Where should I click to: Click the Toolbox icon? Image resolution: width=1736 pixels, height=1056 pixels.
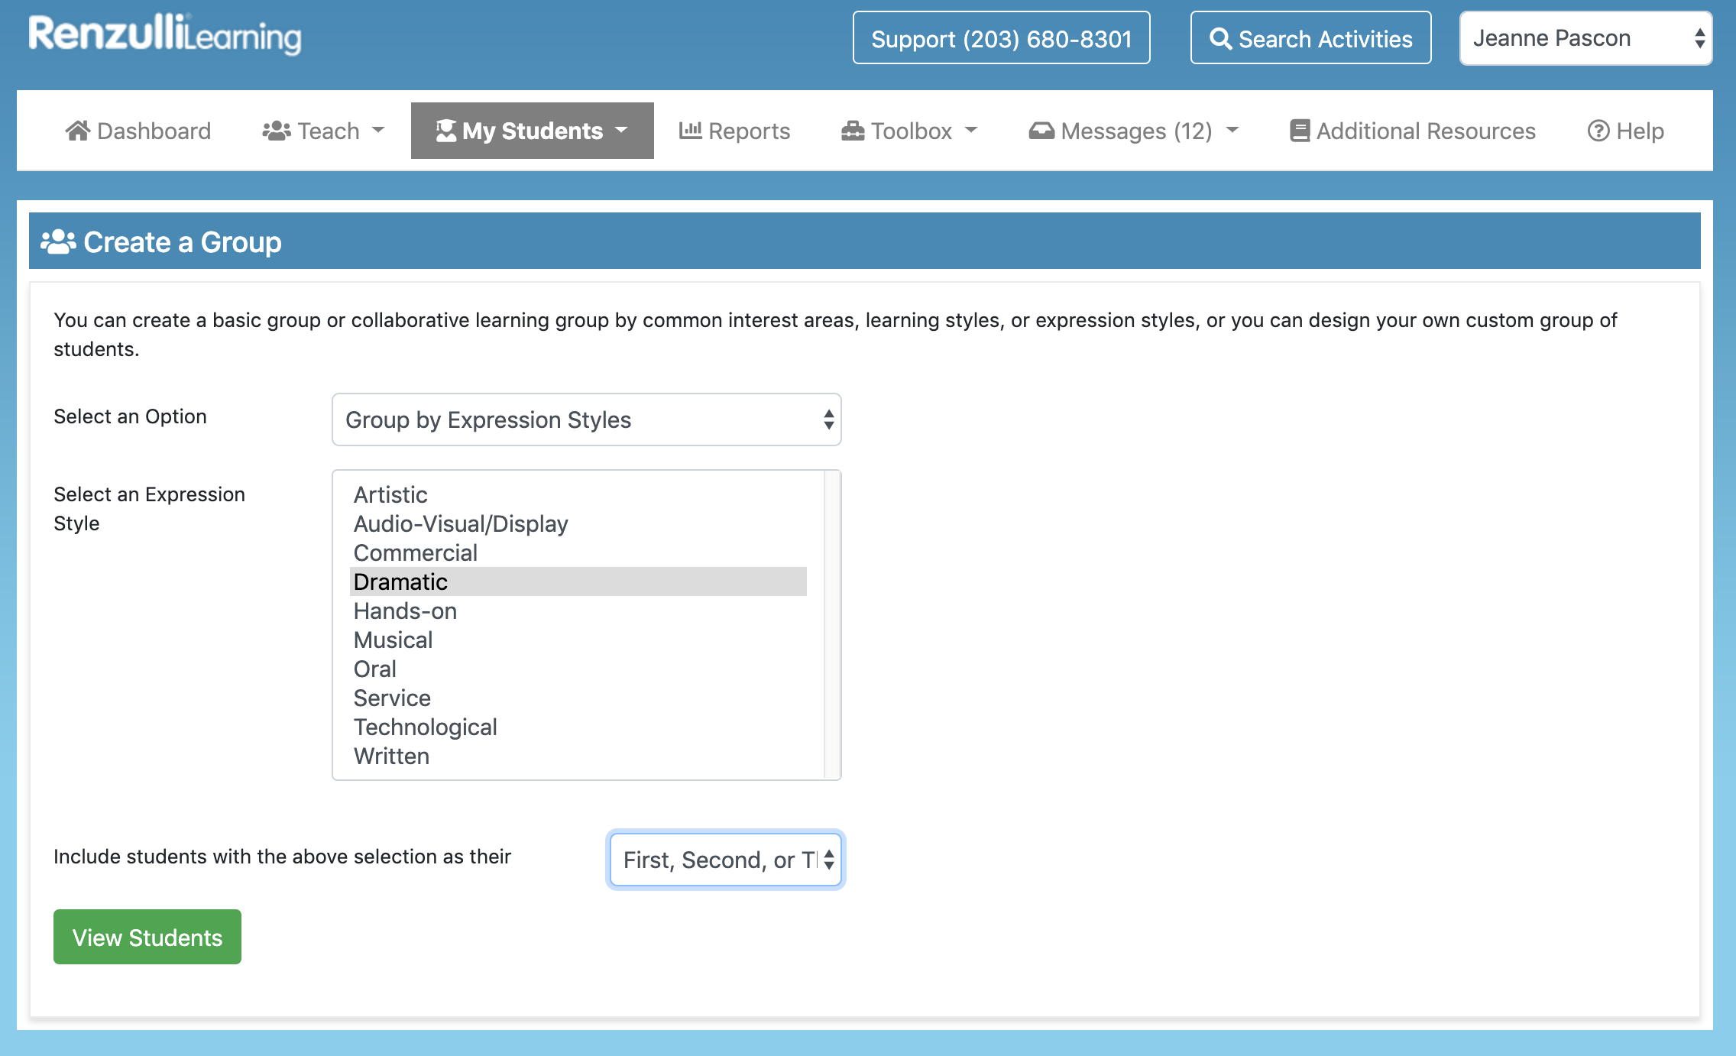click(x=853, y=131)
